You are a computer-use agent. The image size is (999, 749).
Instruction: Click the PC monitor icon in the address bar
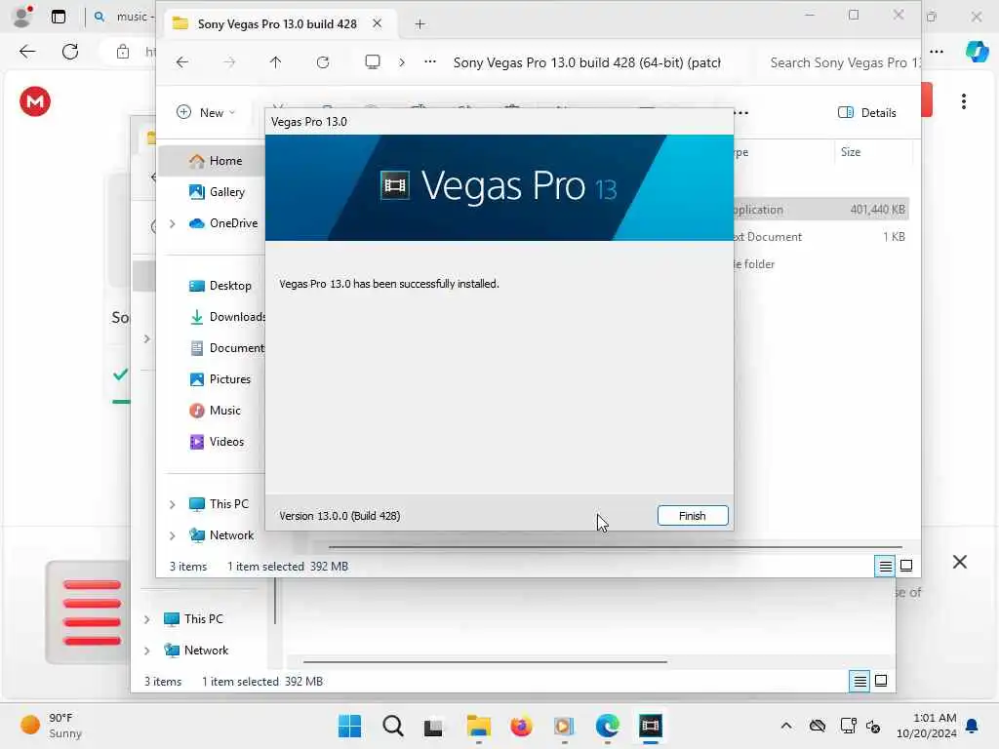tap(373, 61)
